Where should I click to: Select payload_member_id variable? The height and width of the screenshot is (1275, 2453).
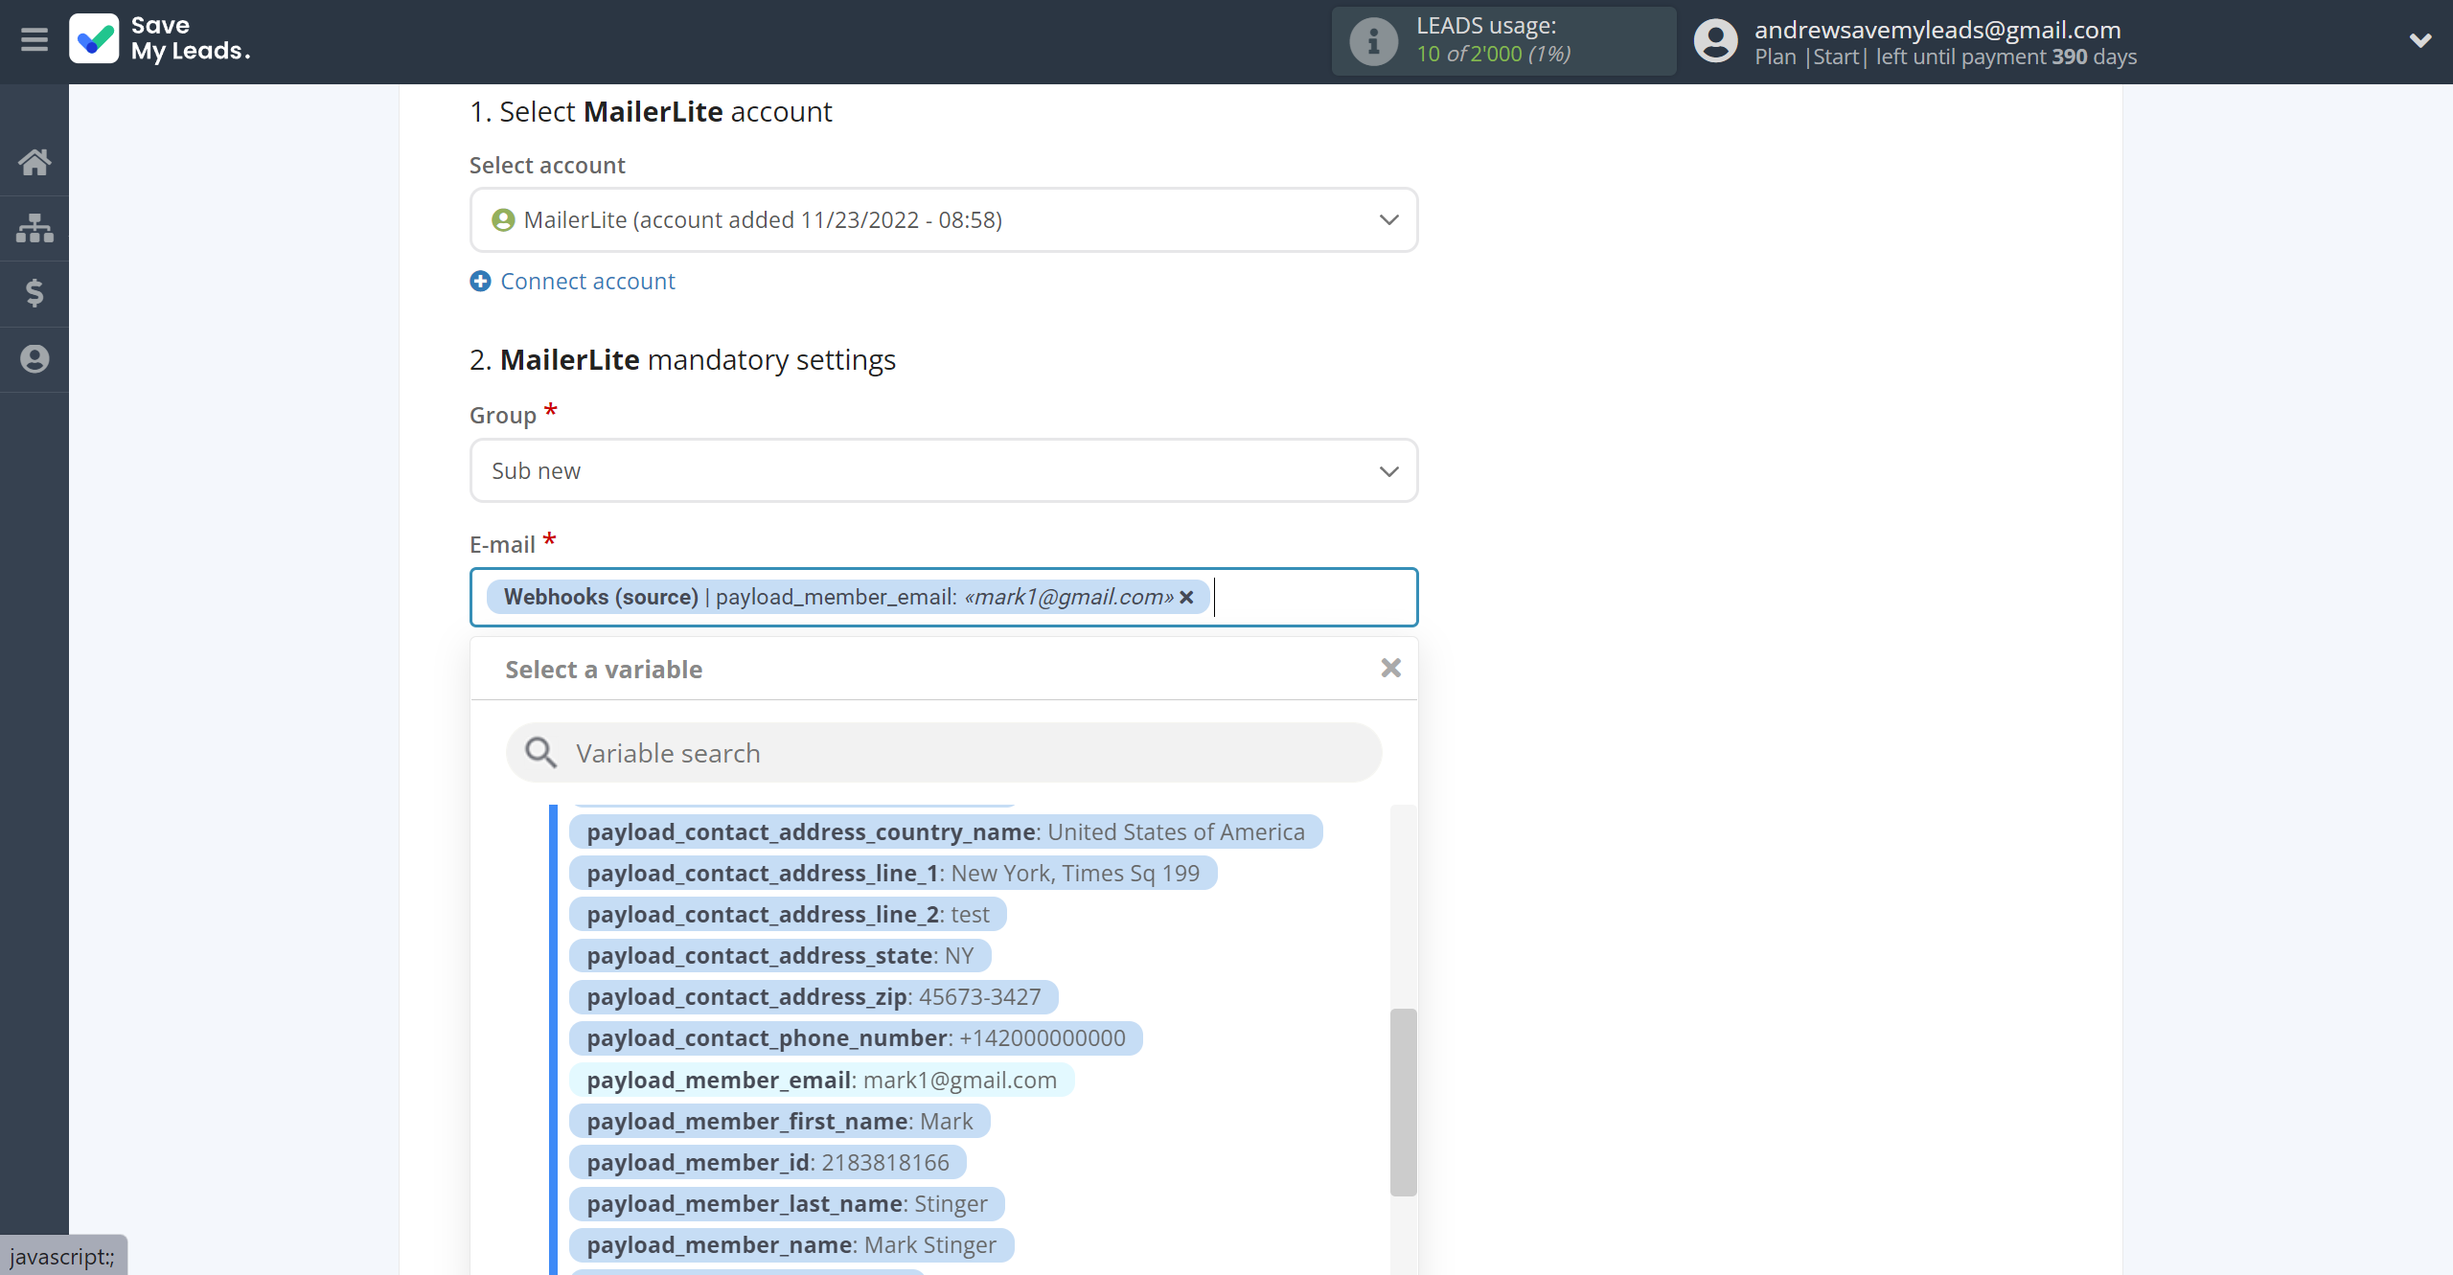point(768,1163)
